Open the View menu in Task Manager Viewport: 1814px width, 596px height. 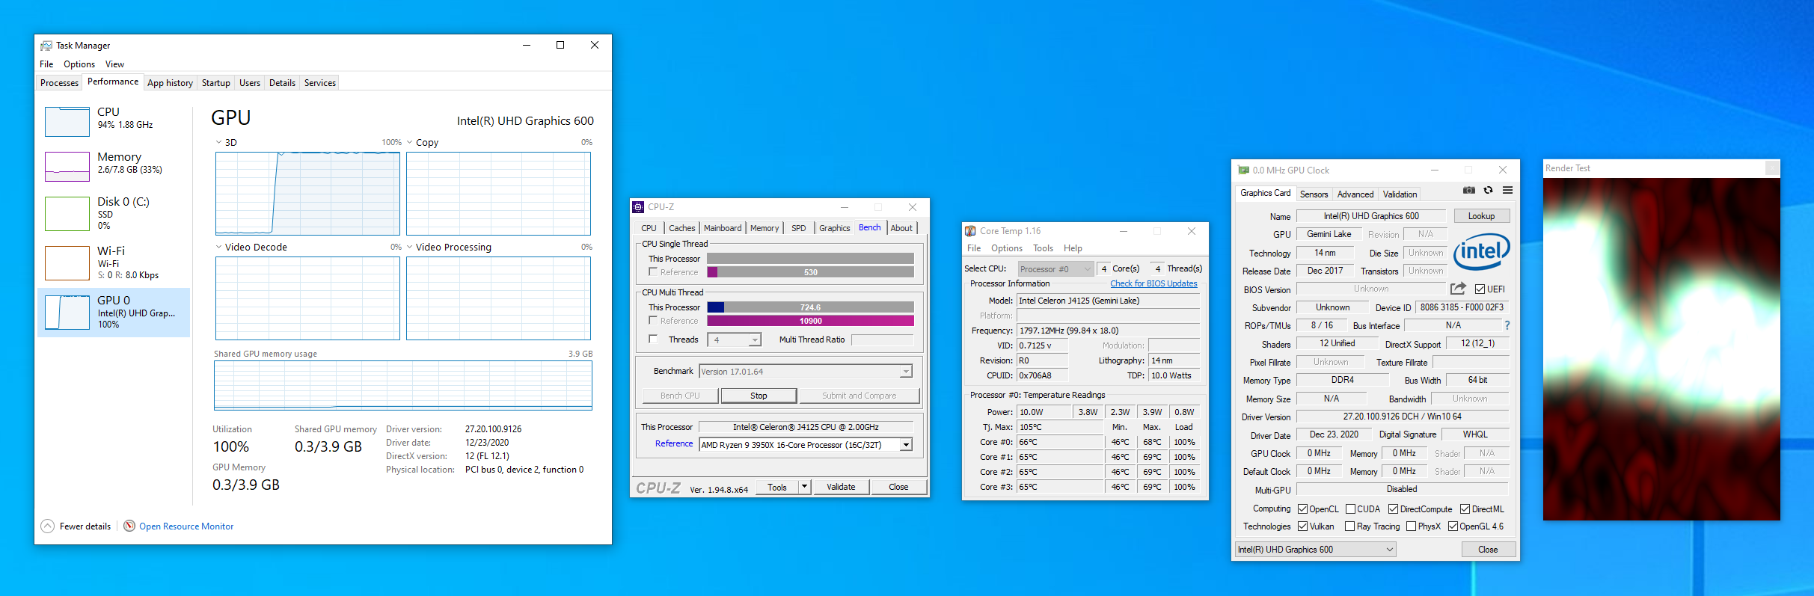coord(114,64)
